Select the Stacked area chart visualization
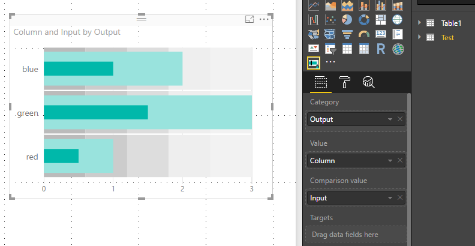This screenshot has height=246, width=475. pyautogui.click(x=347, y=5)
